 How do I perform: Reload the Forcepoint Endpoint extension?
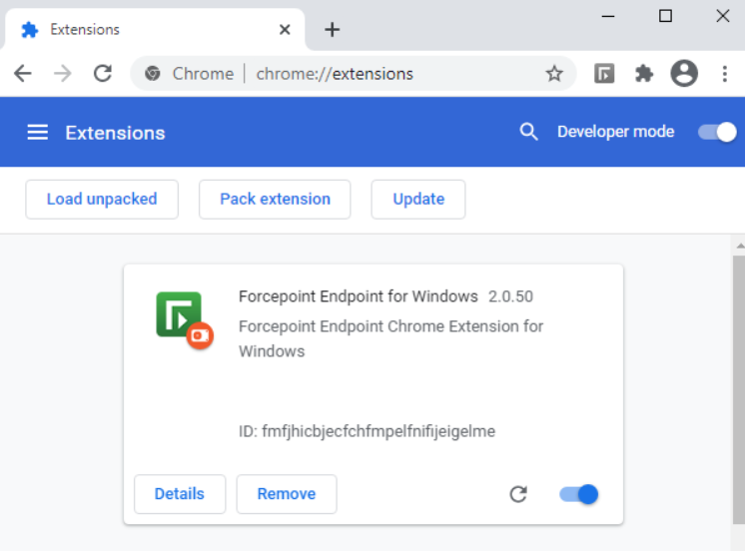click(518, 494)
